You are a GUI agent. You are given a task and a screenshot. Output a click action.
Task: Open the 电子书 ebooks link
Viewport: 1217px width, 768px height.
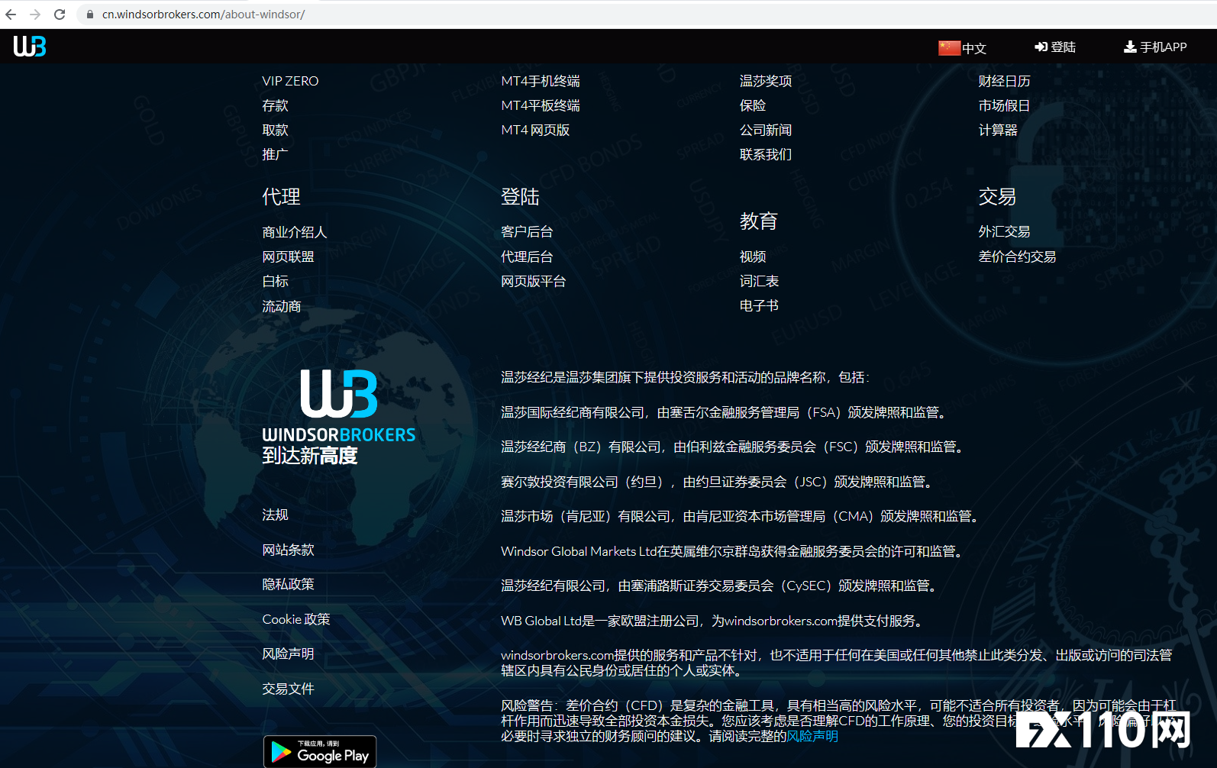tap(759, 305)
